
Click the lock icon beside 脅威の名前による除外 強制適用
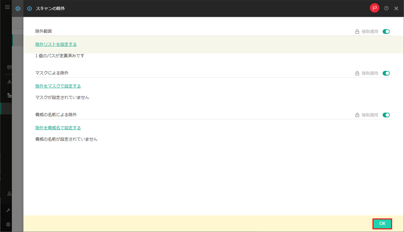point(357,115)
